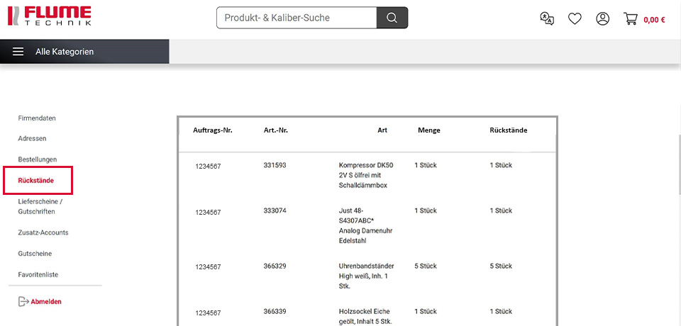Screen dimensions: 681x326
Task: Click the cart total 0,00 €
Action: click(x=654, y=20)
